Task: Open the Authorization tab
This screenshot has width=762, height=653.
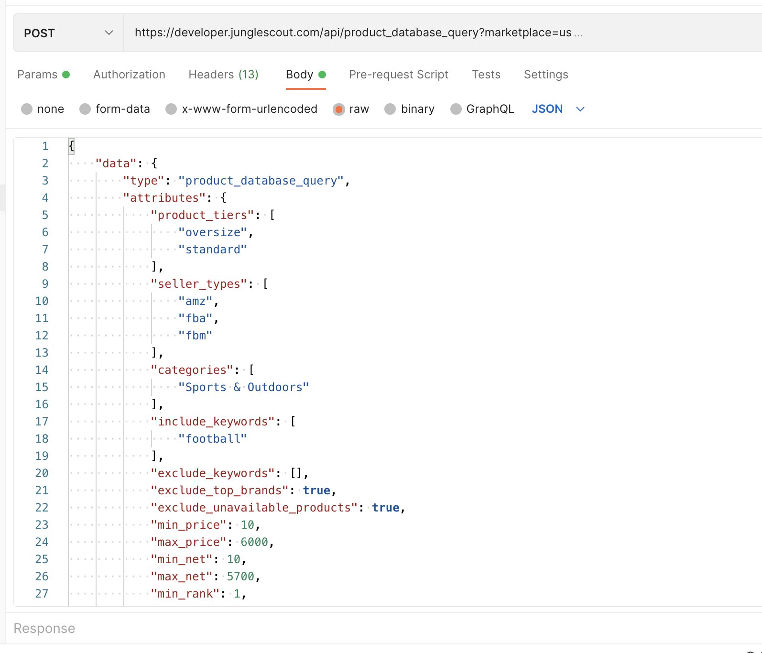Action: tap(129, 75)
